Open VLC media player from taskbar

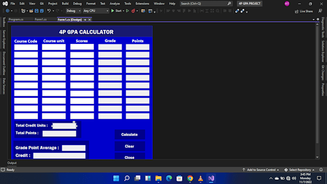pos(201,178)
